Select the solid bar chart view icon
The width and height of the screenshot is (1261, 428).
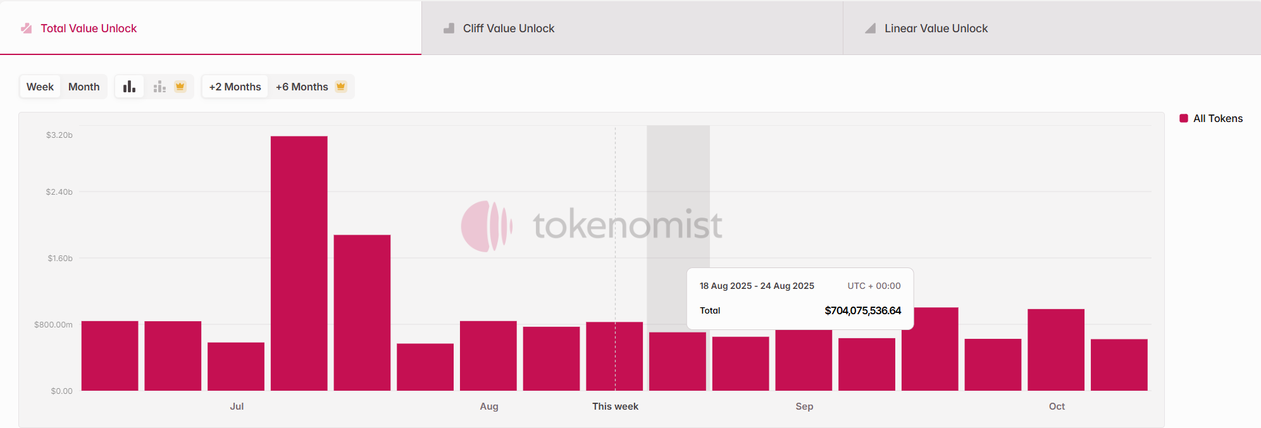129,87
